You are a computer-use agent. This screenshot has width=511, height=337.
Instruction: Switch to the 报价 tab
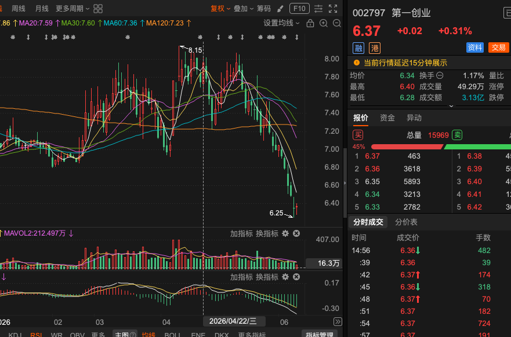361,118
